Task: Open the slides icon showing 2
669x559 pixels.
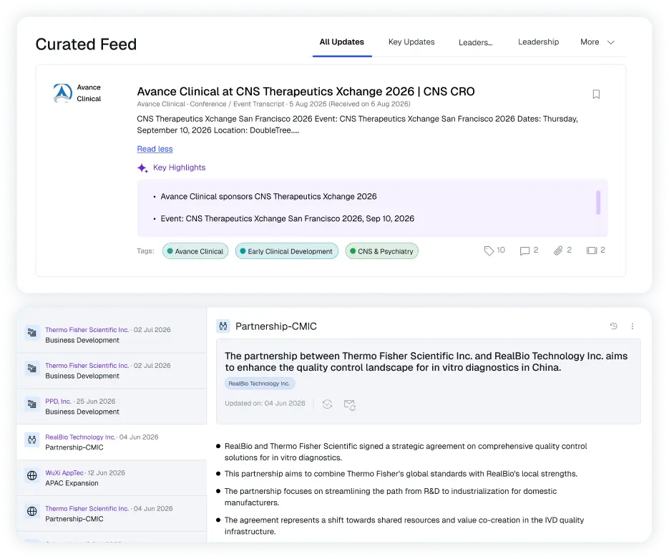Action: (x=591, y=251)
